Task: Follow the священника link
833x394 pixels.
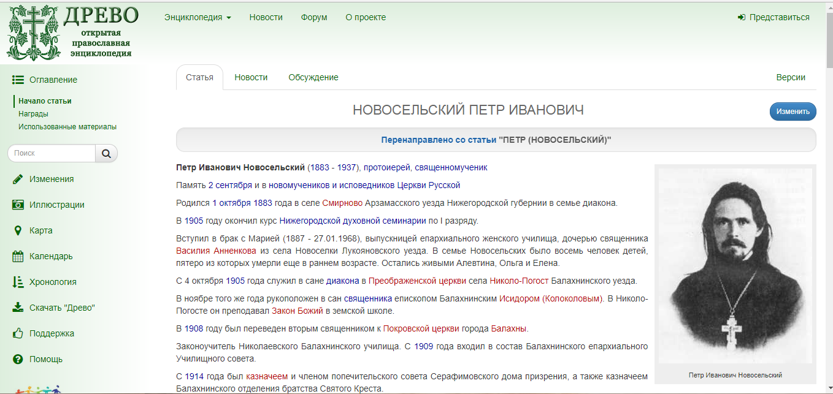Action: (368, 299)
